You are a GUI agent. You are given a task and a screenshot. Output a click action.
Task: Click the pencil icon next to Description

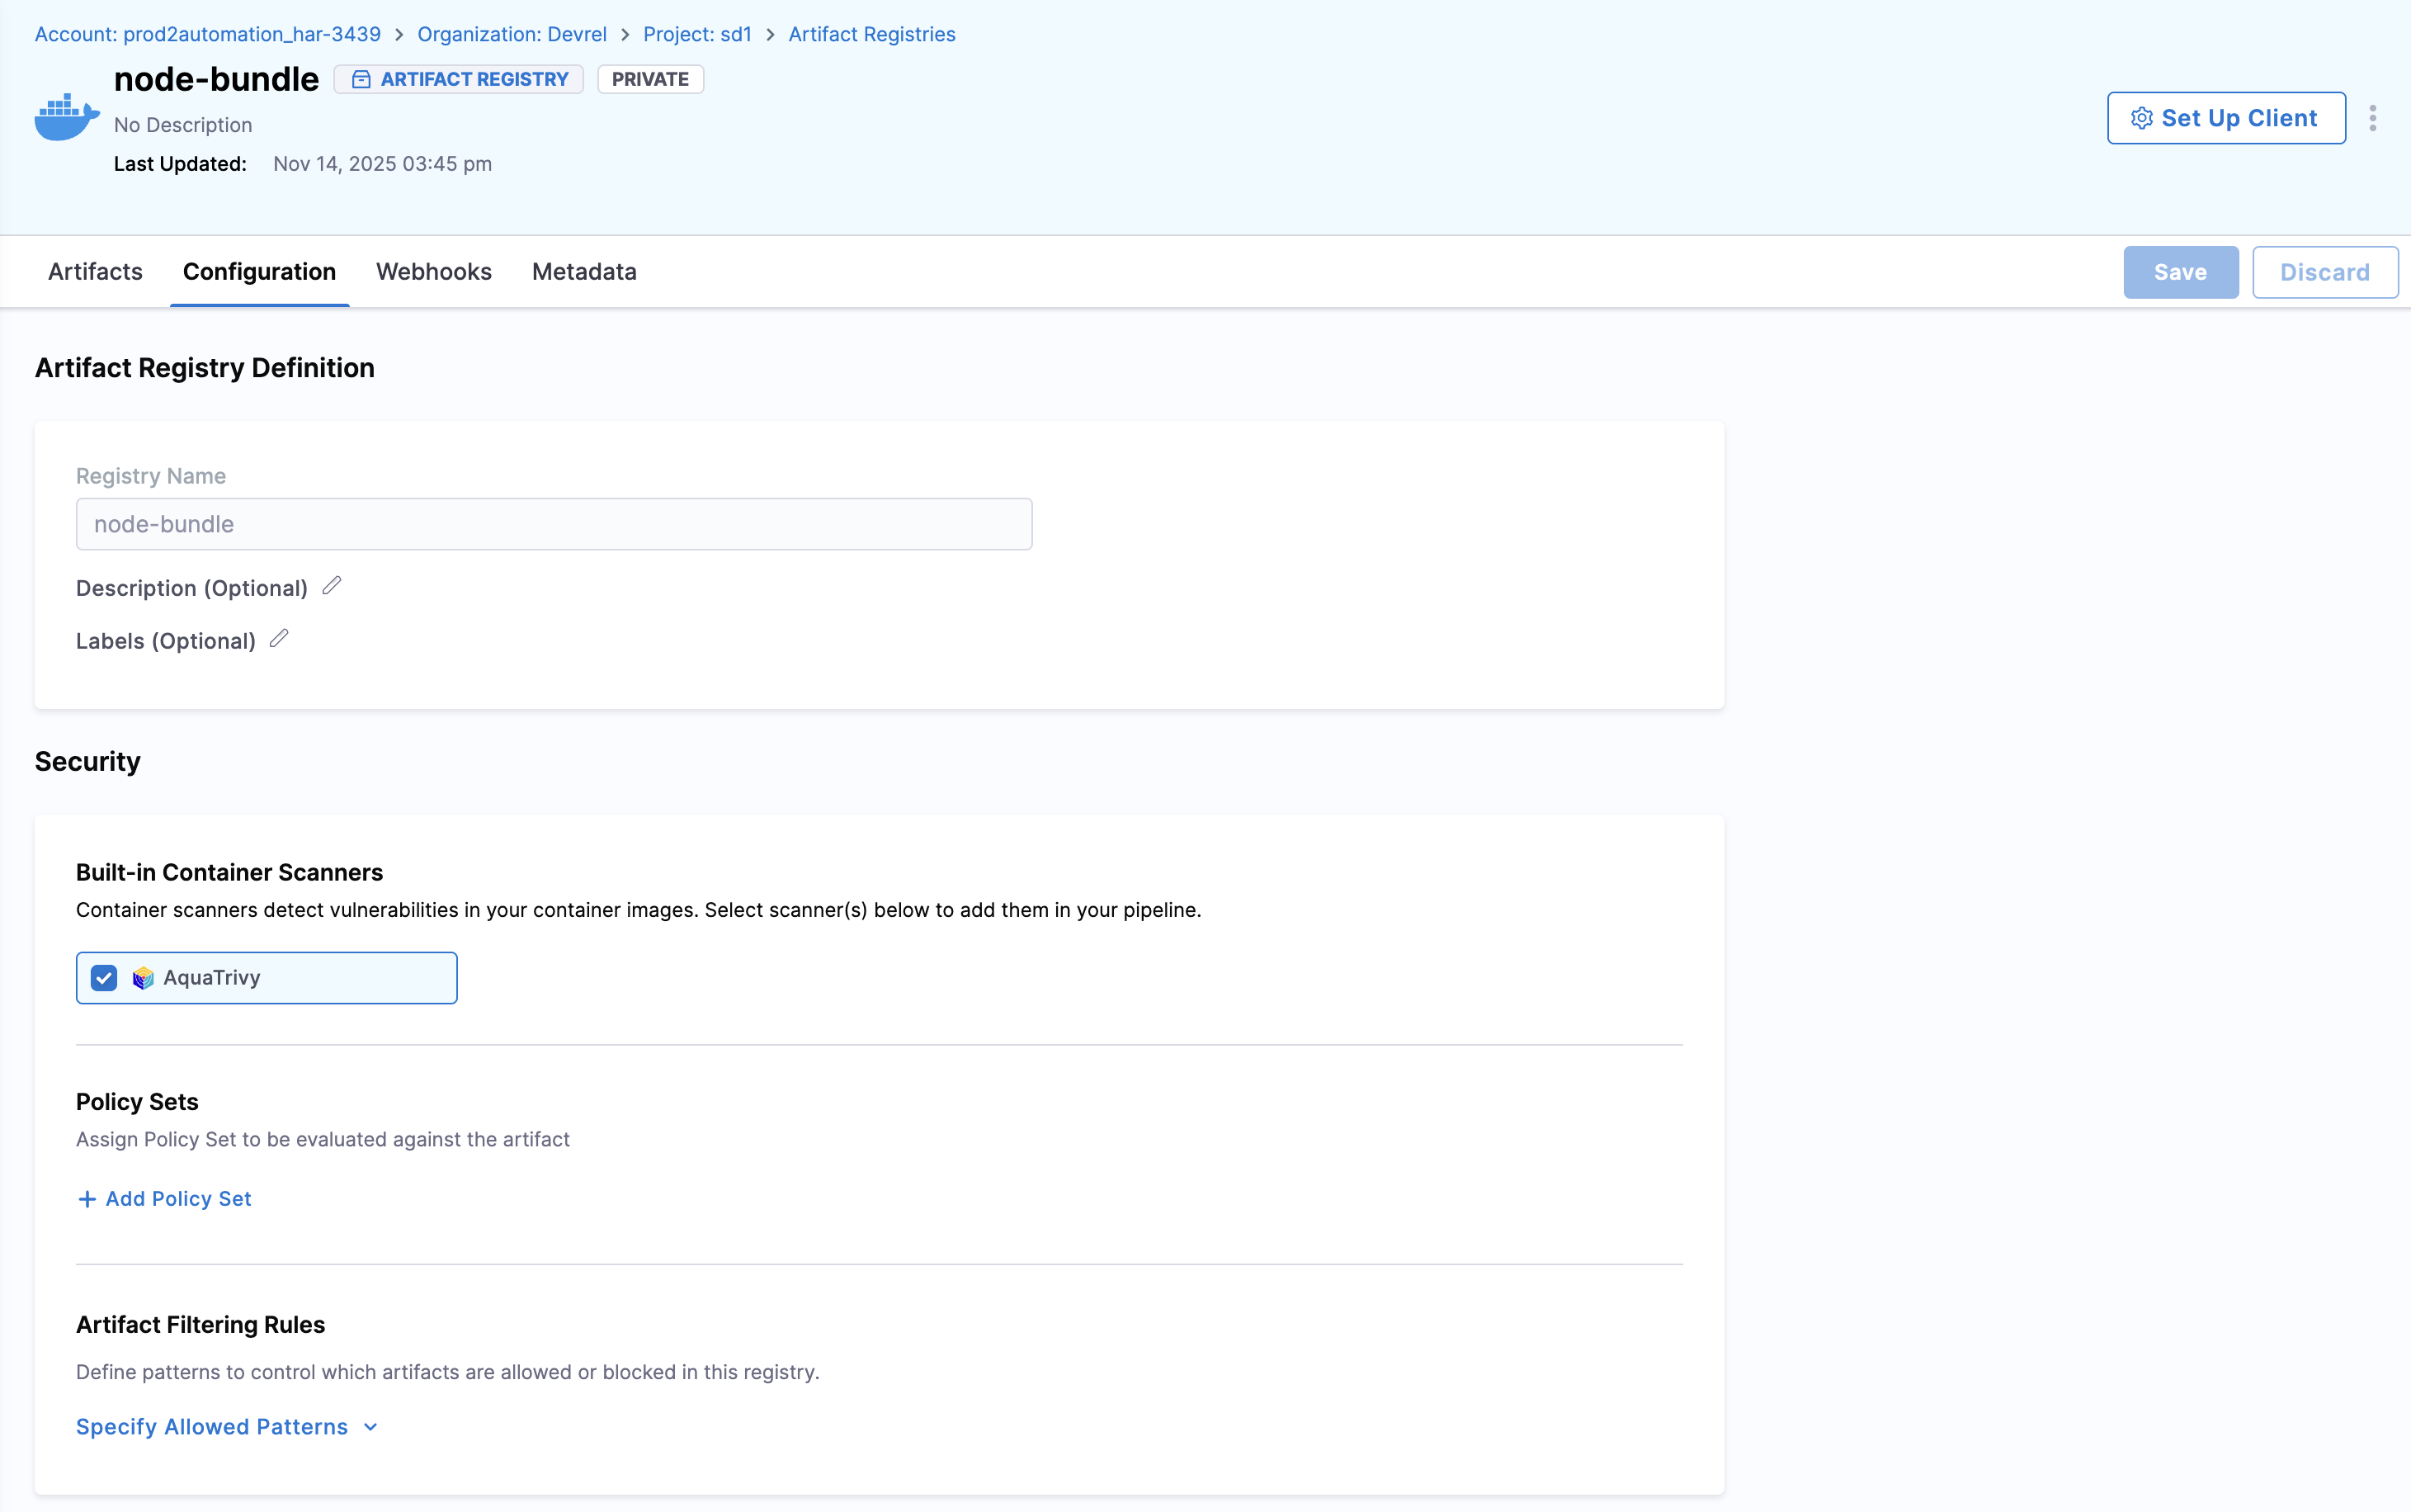coord(332,586)
